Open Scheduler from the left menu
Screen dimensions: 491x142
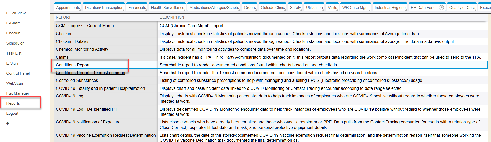pyautogui.click(x=15, y=43)
